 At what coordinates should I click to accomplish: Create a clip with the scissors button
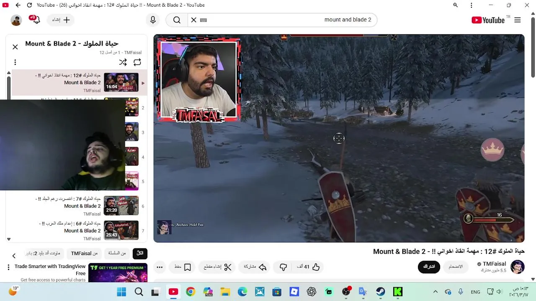coord(217,267)
